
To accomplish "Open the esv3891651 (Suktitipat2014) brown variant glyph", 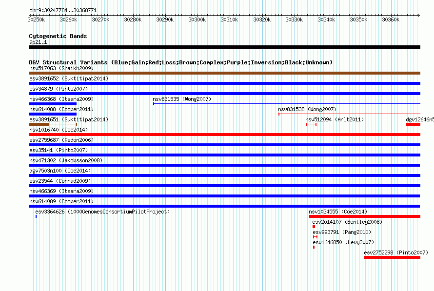I will point(53,124).
